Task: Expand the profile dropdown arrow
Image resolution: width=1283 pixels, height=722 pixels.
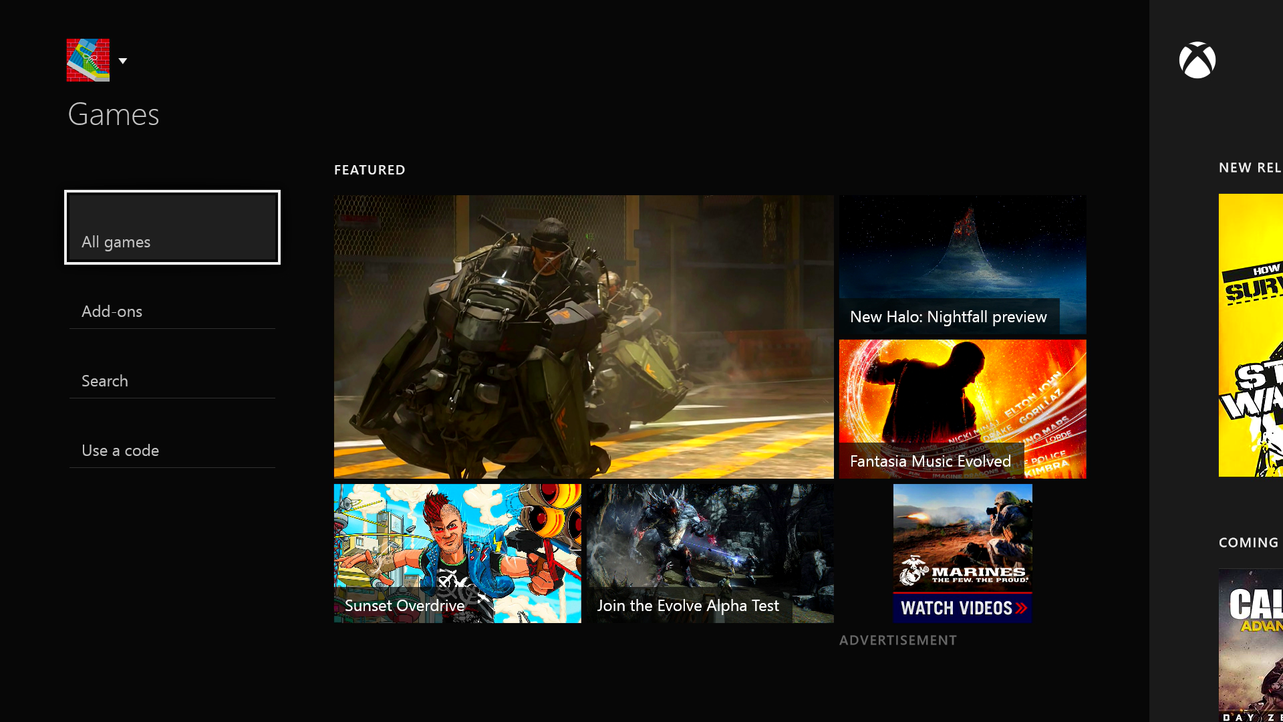Action: coord(123,61)
